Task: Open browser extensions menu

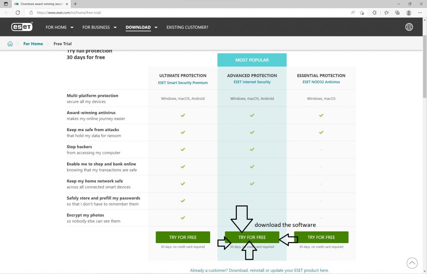Action: [374, 13]
